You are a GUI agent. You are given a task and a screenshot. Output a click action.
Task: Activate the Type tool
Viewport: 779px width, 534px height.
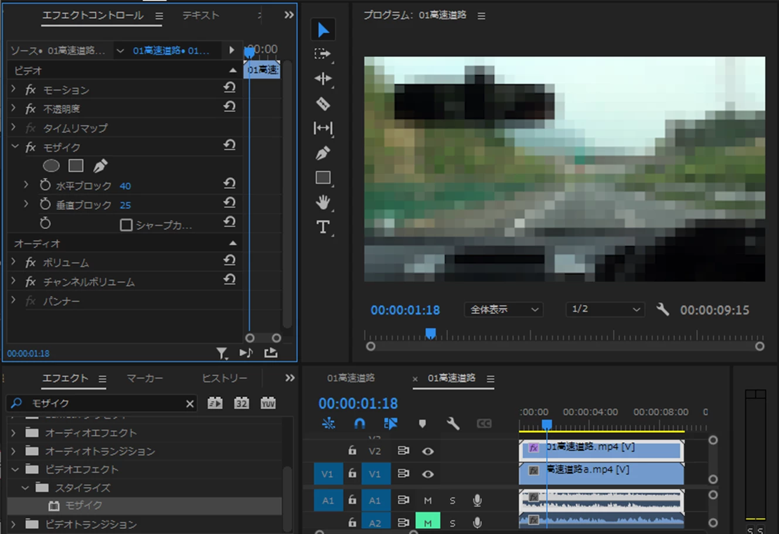(x=323, y=227)
